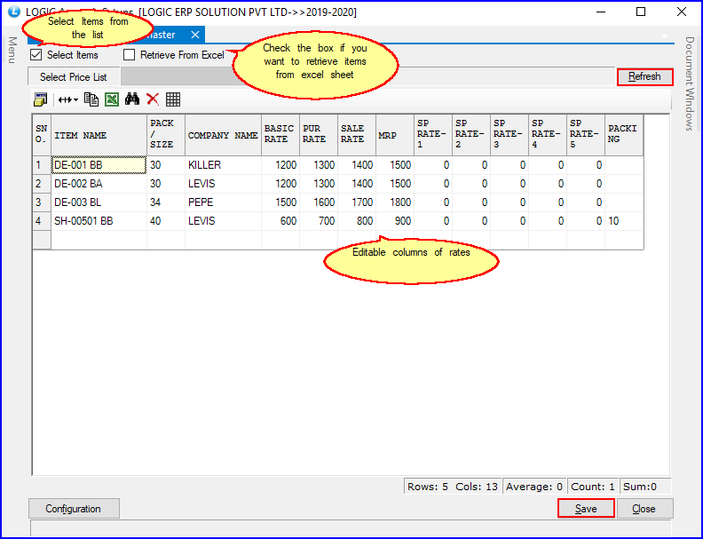Viewport: 703px width, 539px height.
Task: Select the COMPANY NAME column header
Action: click(223, 135)
